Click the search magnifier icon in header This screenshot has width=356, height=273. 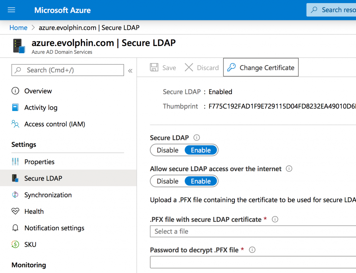click(314, 10)
